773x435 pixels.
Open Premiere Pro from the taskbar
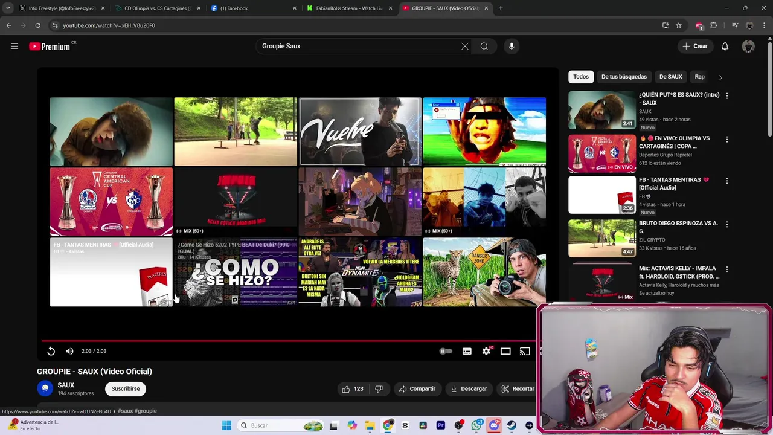click(x=441, y=425)
